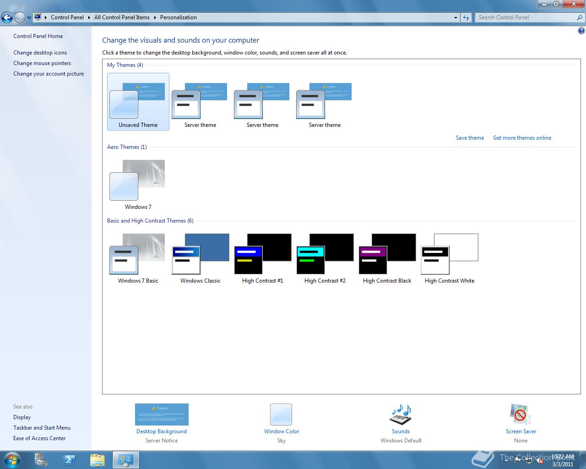This screenshot has height=469, width=586.
Task: Open the Screen Saver settings icon
Action: coord(521,414)
